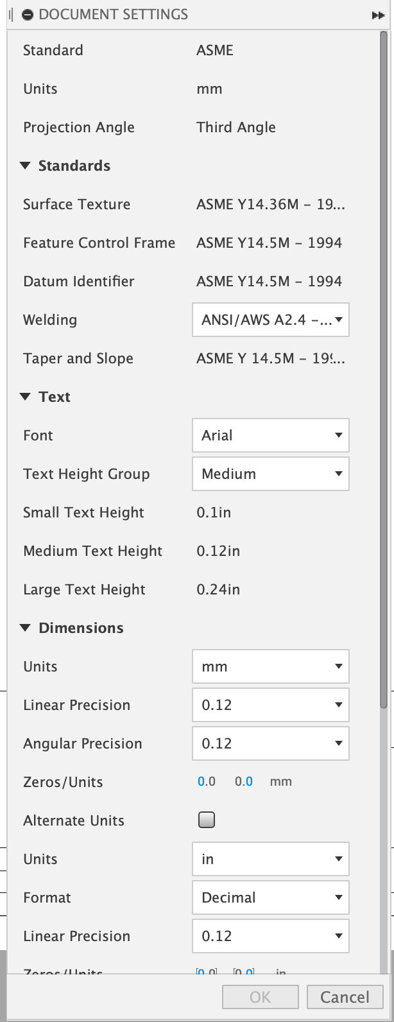394x1022 pixels.
Task: Collapse the Text section
Action: pyautogui.click(x=26, y=397)
